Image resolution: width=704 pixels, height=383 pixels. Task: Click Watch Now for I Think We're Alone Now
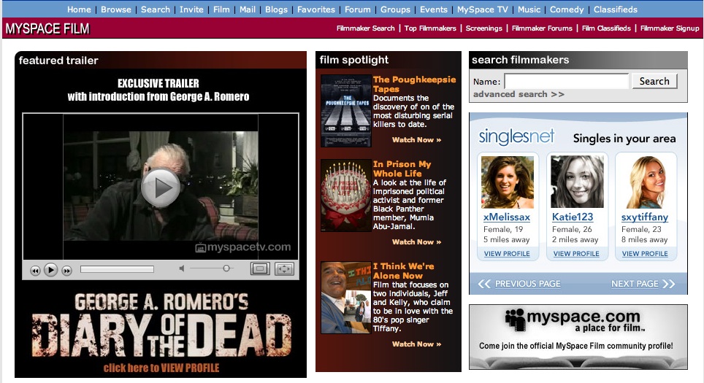click(416, 344)
